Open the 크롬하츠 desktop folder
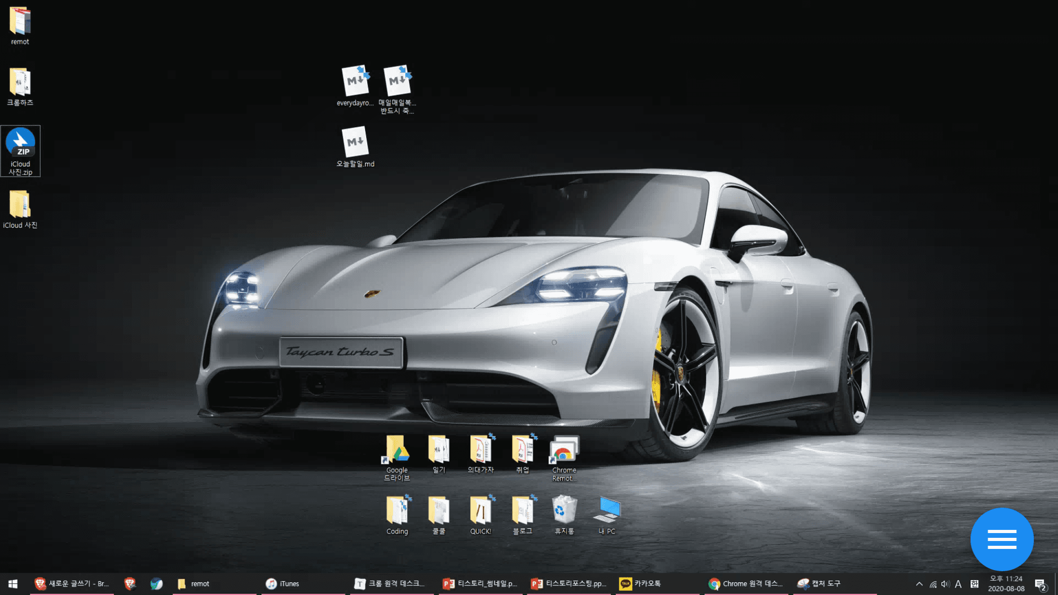Image resolution: width=1058 pixels, height=595 pixels. (x=20, y=87)
